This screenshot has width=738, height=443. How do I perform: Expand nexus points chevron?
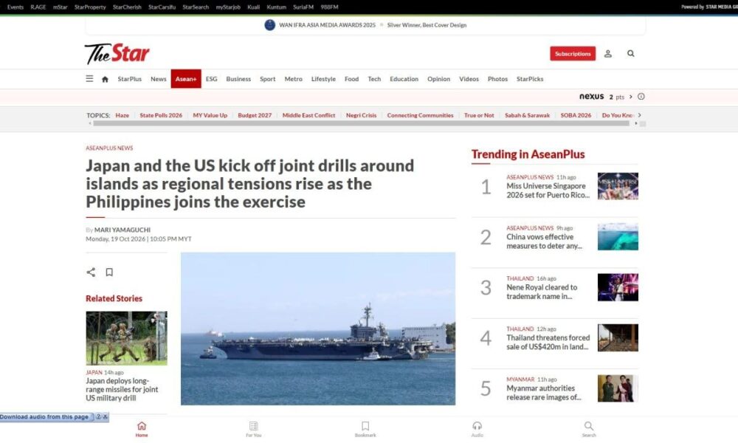[x=631, y=97]
